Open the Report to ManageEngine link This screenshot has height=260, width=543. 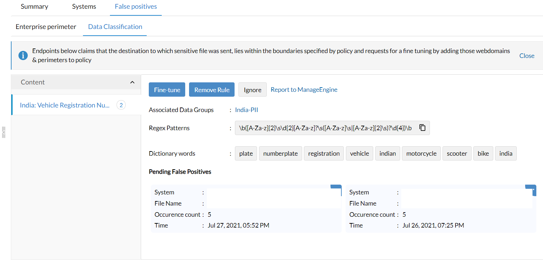(304, 90)
